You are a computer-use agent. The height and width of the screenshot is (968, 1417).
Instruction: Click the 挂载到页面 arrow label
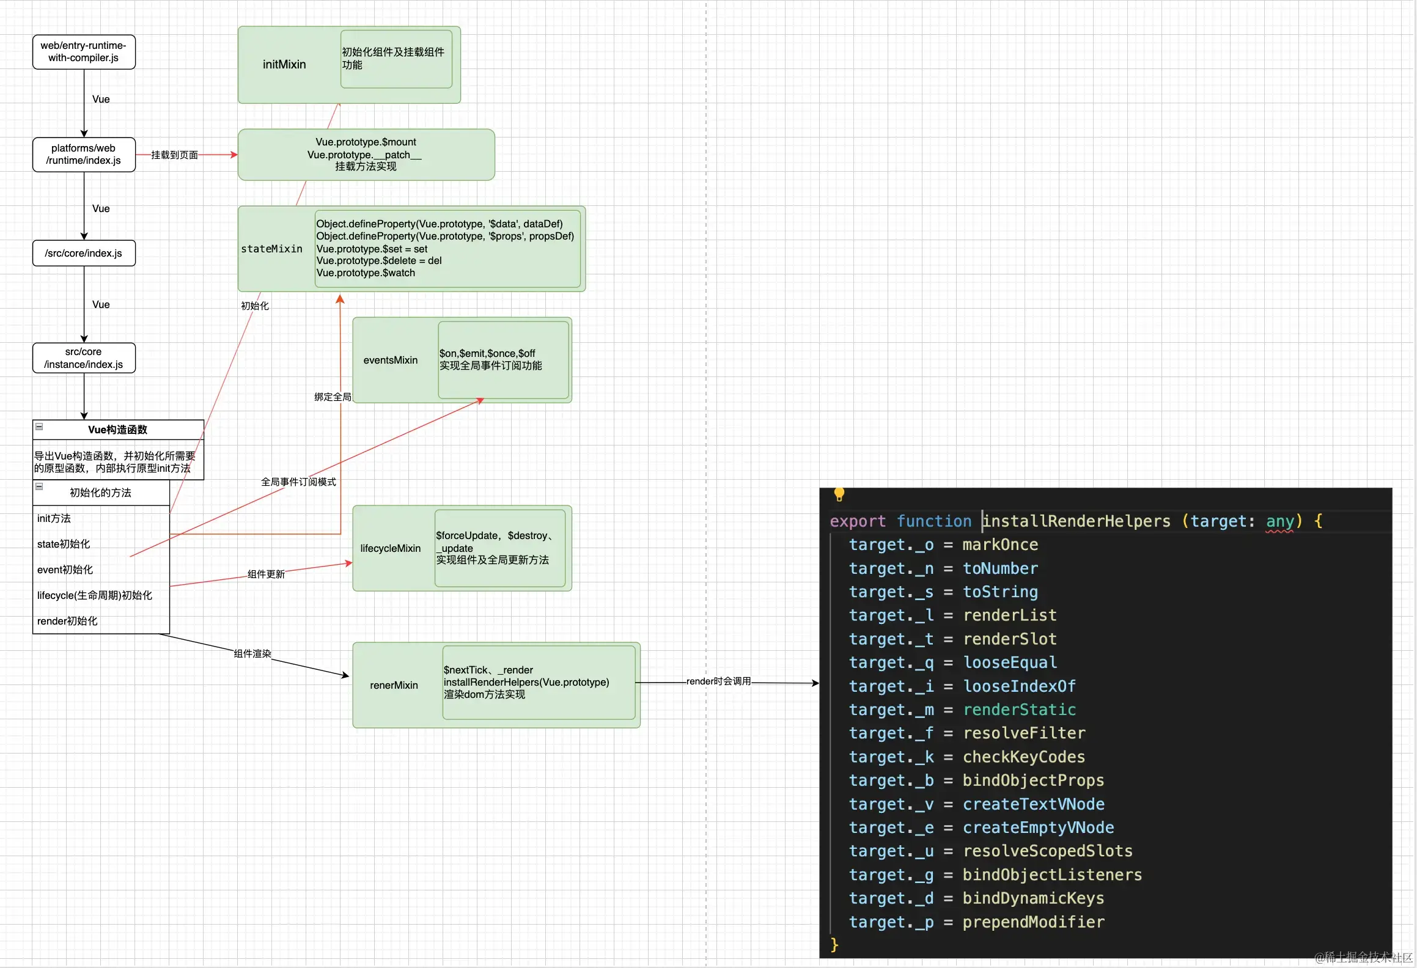(x=174, y=155)
